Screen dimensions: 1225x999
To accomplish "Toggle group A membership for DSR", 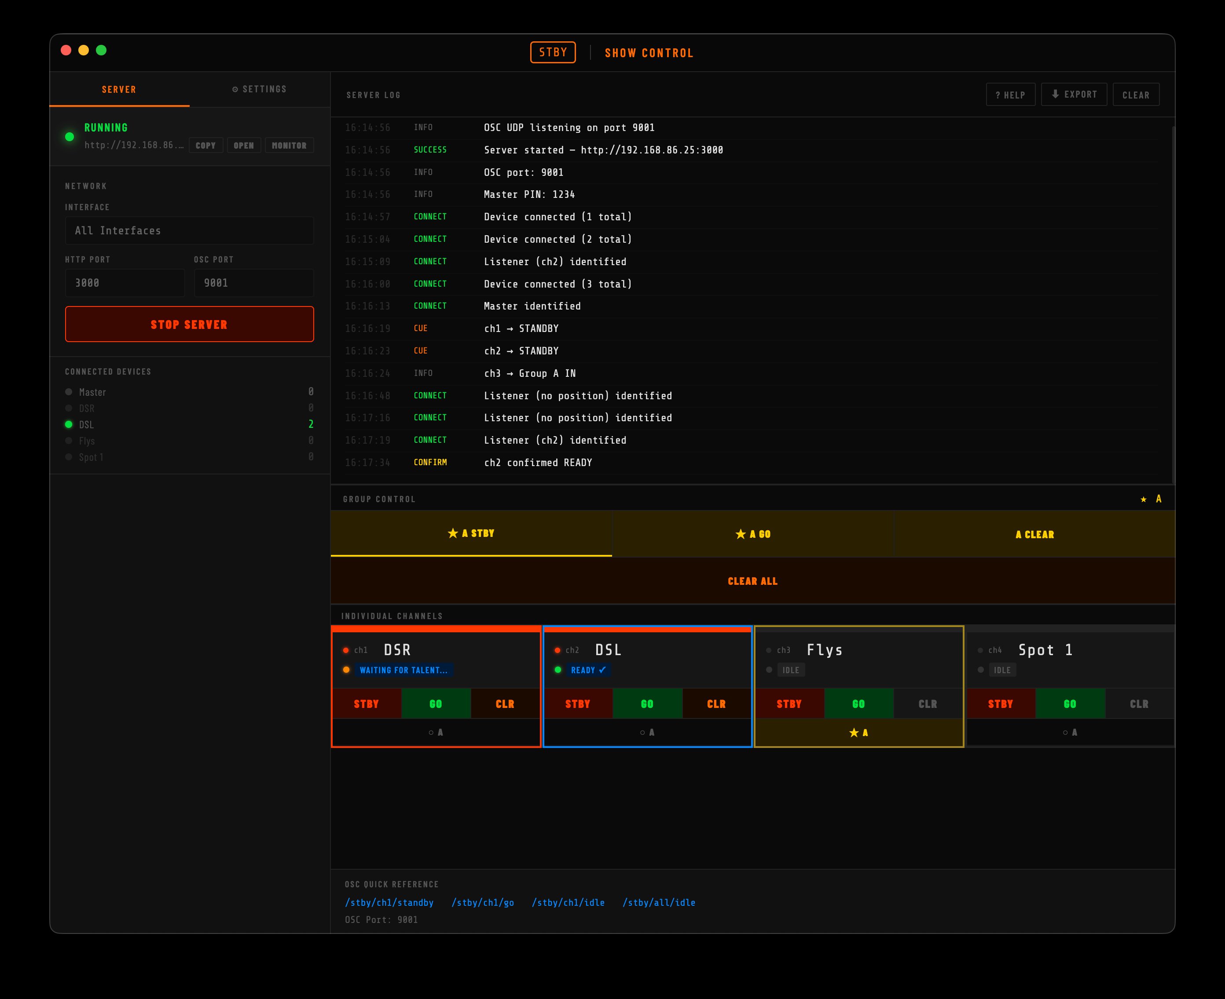I will coord(436,732).
